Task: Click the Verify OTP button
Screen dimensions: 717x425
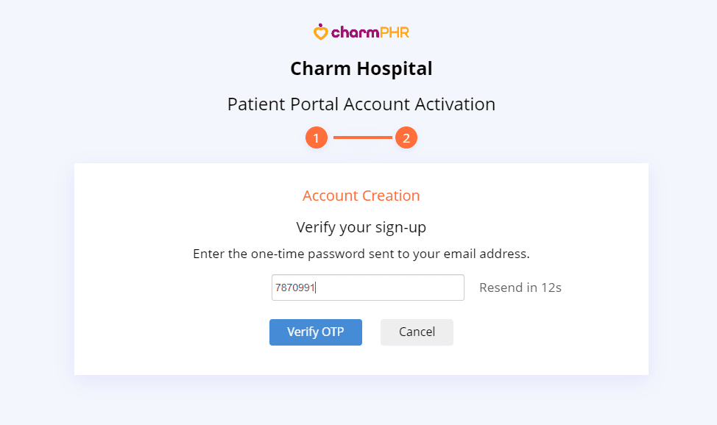Action: coord(315,332)
